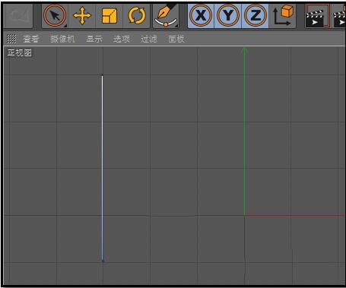Open the 显示 menu
346x288 pixels.
(94, 39)
